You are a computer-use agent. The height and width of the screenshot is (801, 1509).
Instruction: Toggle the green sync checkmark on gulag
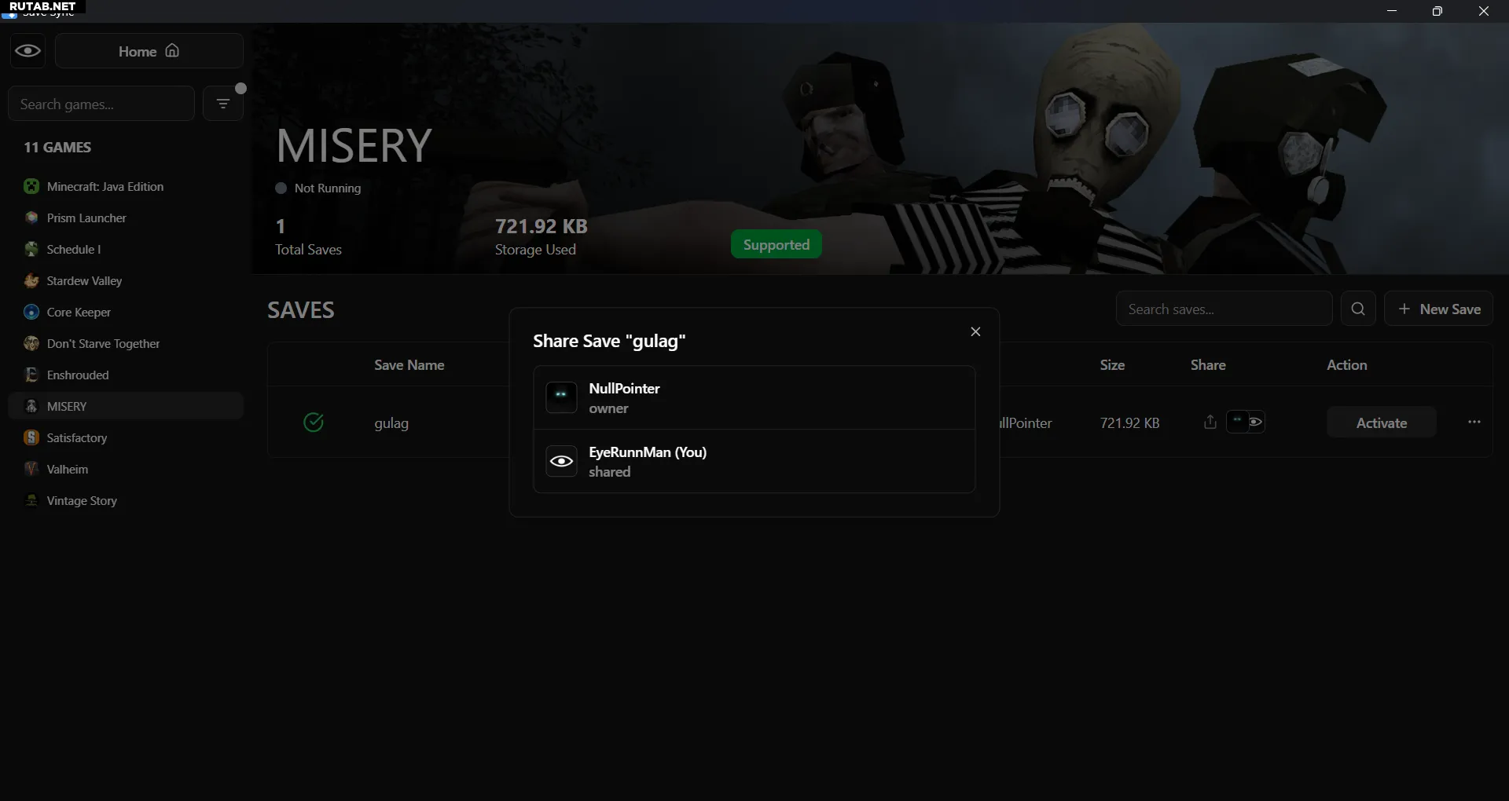(314, 422)
